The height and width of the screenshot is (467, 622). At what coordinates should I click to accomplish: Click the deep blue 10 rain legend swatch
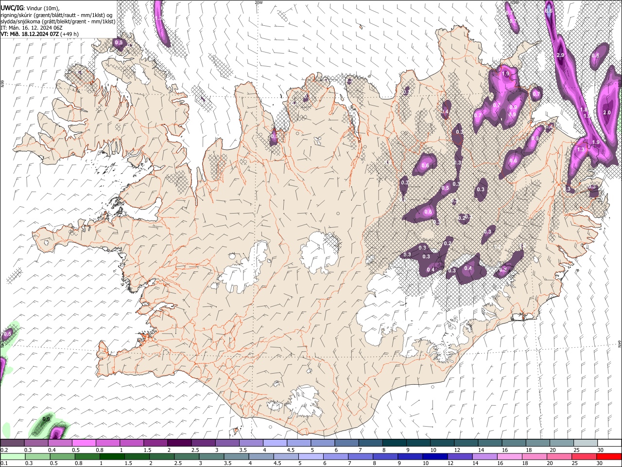(434, 457)
